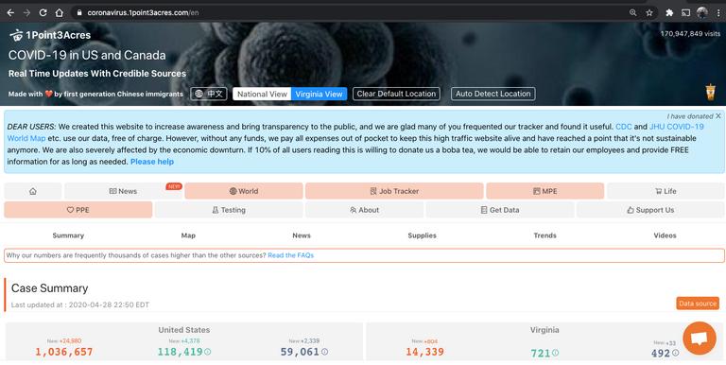Click Clear Default Location button
Screen dimensions: 726x365
(x=396, y=94)
